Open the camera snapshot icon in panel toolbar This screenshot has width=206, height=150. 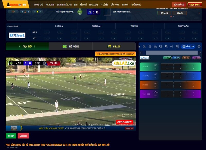pos(177,46)
